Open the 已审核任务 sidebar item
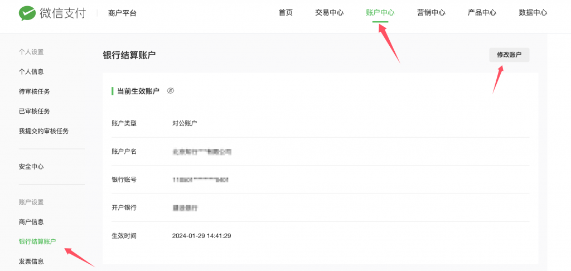This screenshot has width=571, height=271. click(x=35, y=112)
